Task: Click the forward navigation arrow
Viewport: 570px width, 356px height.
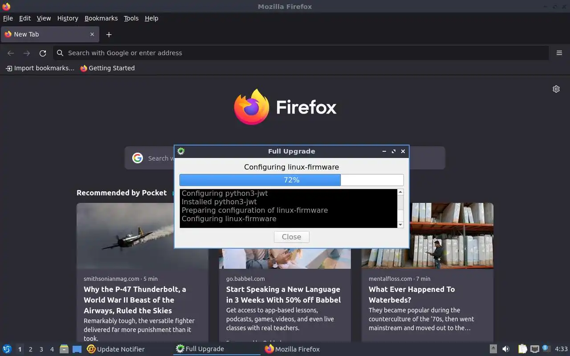Action: click(x=27, y=53)
